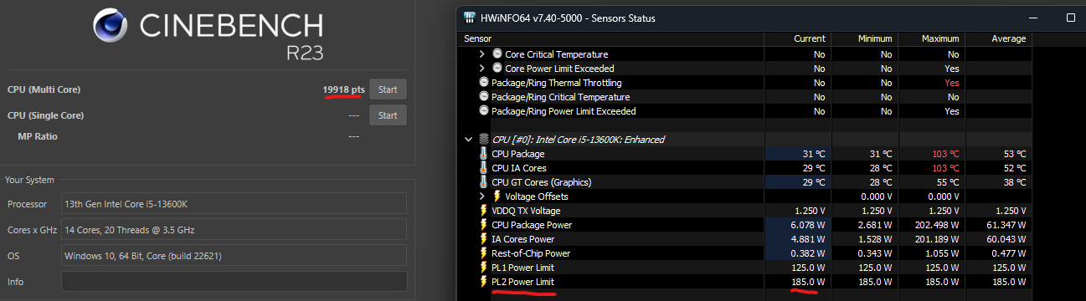Click the Processor field in Your System
This screenshot has width=1086, height=301.
click(x=234, y=204)
